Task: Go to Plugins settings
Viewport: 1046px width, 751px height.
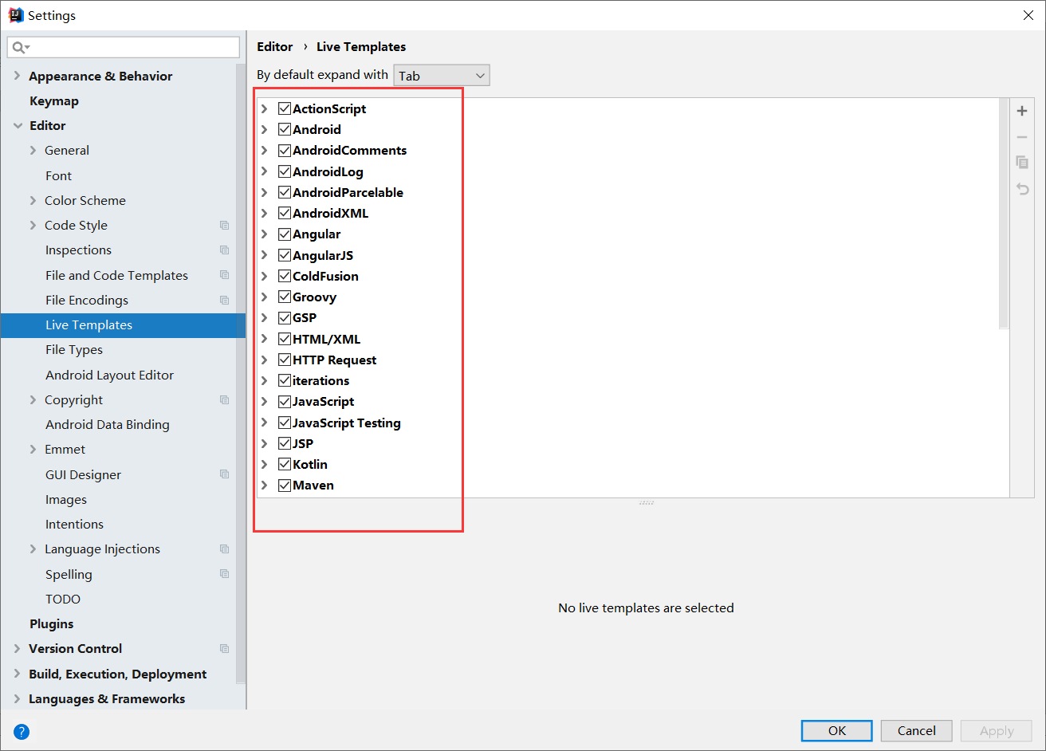Action: (x=51, y=624)
